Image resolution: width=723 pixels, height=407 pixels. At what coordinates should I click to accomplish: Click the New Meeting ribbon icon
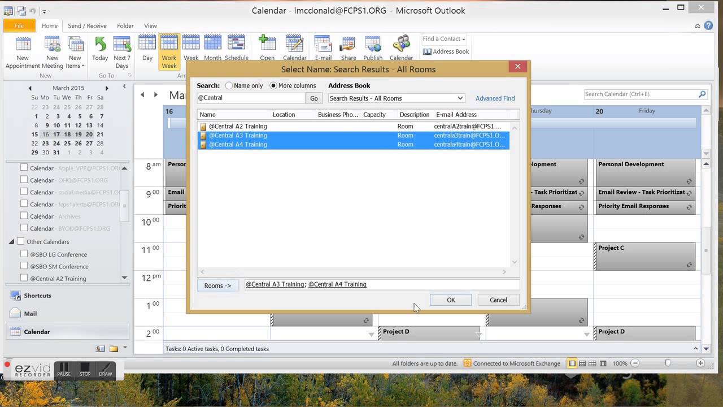click(x=53, y=52)
